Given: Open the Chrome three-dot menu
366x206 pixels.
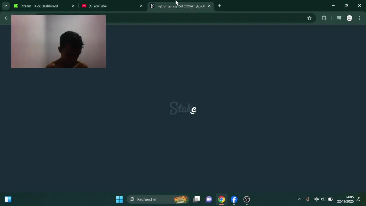Looking at the screenshot, I should coord(359,18).
